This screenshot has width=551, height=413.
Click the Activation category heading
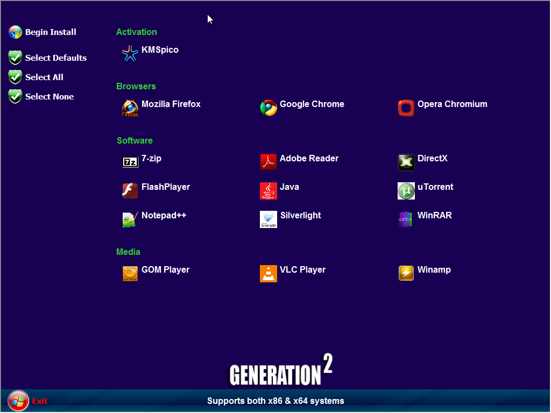[136, 32]
